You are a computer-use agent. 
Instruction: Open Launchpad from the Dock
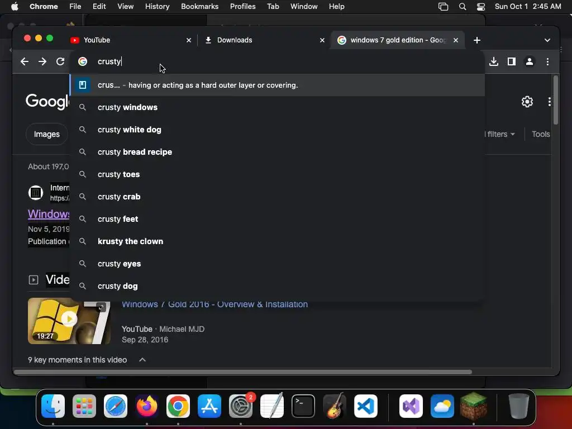84,406
